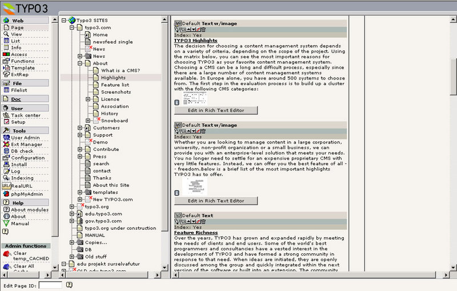Expand the Customers page branch
The width and height of the screenshot is (457, 291).
click(80, 127)
